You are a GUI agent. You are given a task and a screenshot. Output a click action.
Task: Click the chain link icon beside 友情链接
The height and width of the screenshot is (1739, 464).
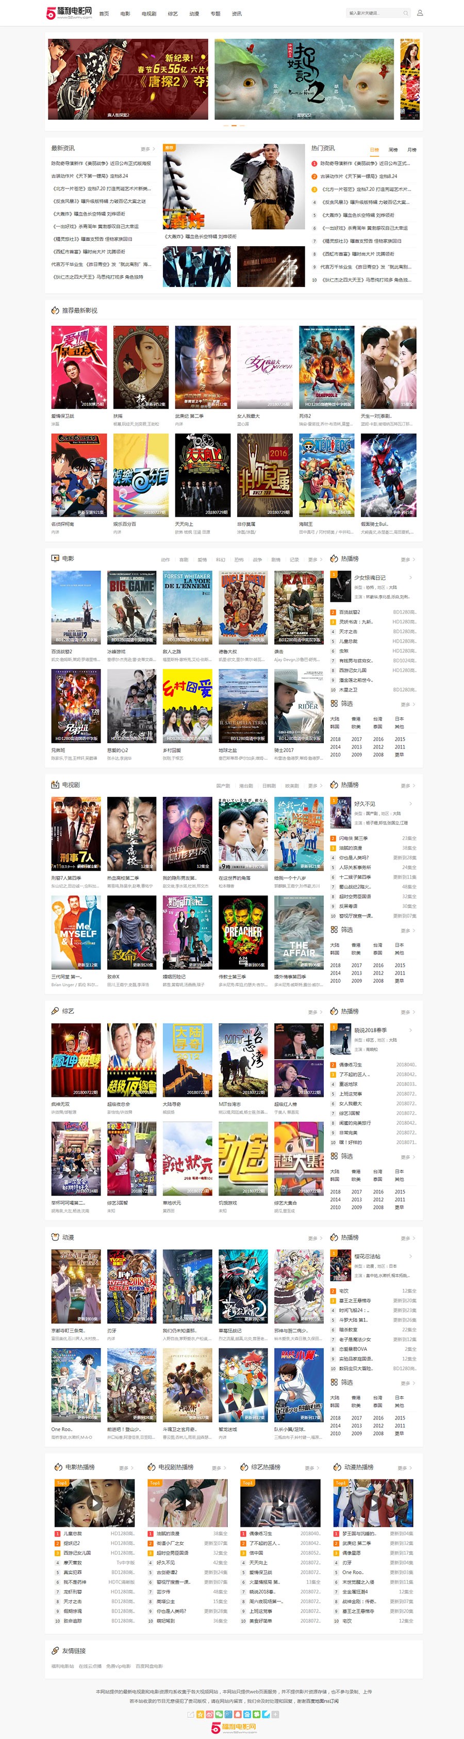click(x=55, y=1650)
